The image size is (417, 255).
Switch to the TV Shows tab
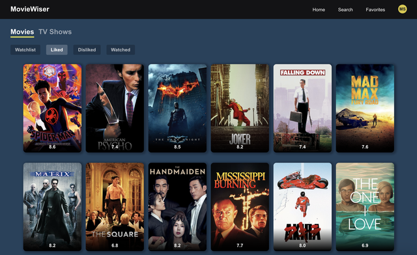tap(55, 32)
